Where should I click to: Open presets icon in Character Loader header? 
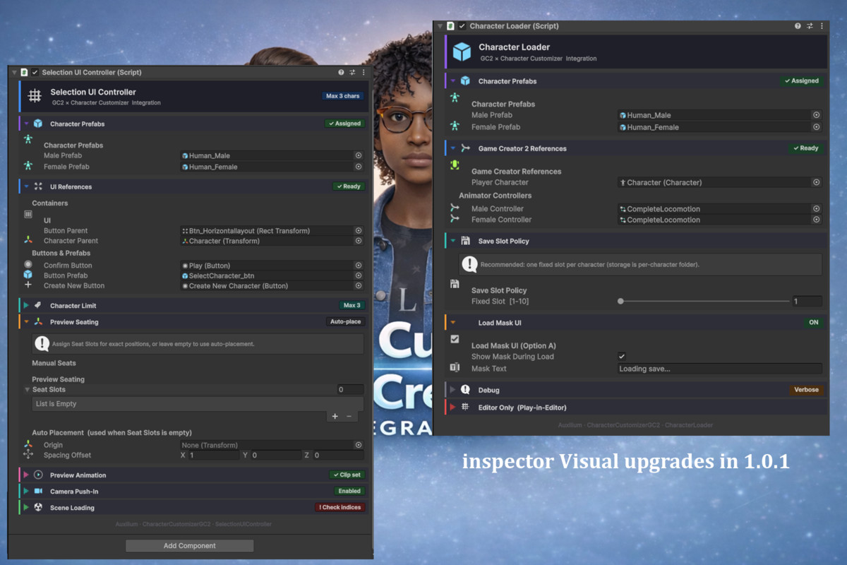(809, 25)
